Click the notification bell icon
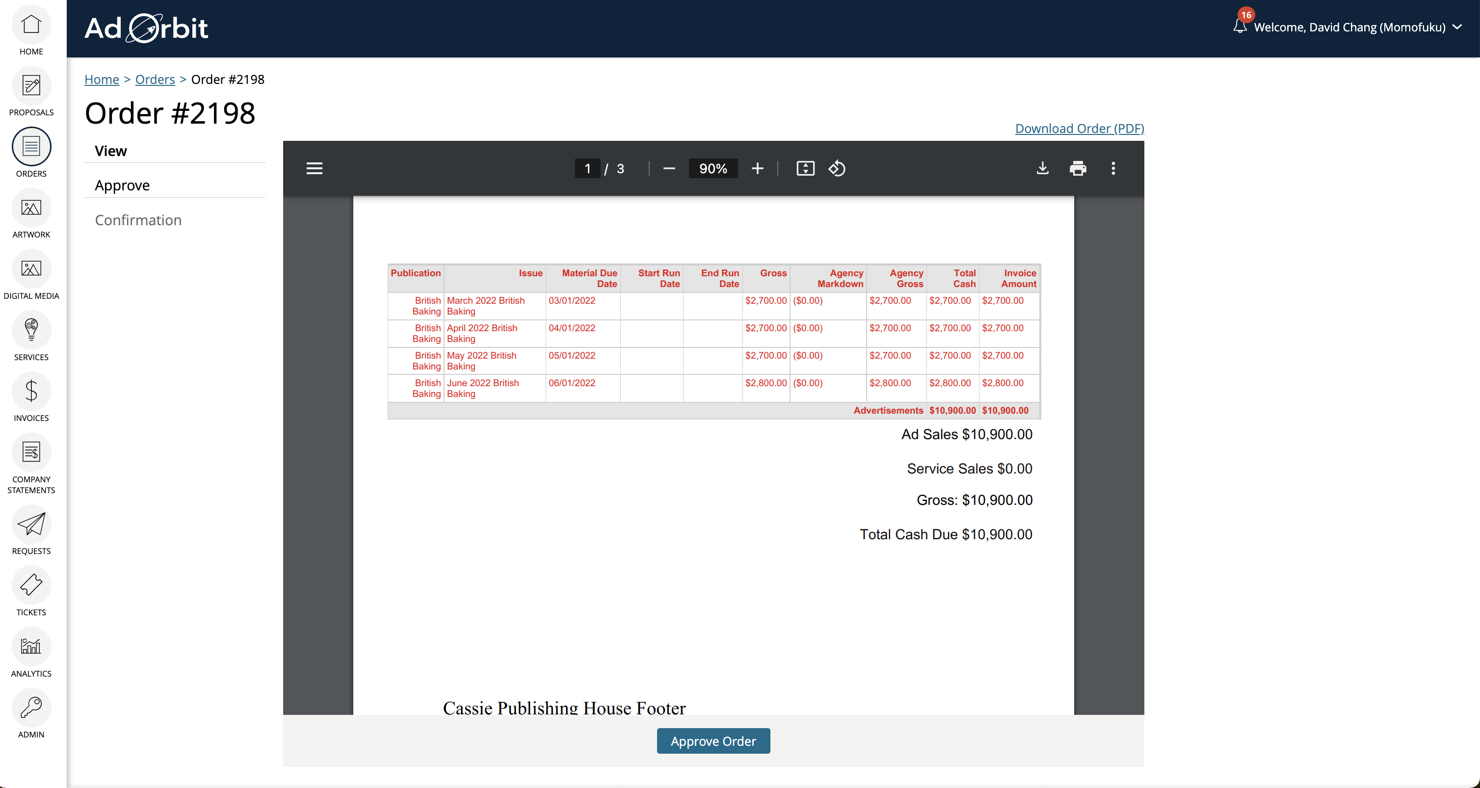 [1239, 26]
